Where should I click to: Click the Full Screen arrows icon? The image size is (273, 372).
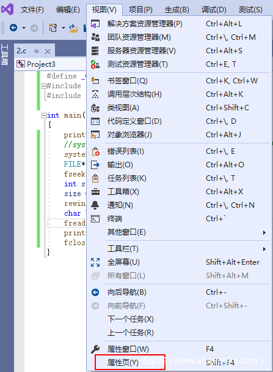tap(95, 262)
